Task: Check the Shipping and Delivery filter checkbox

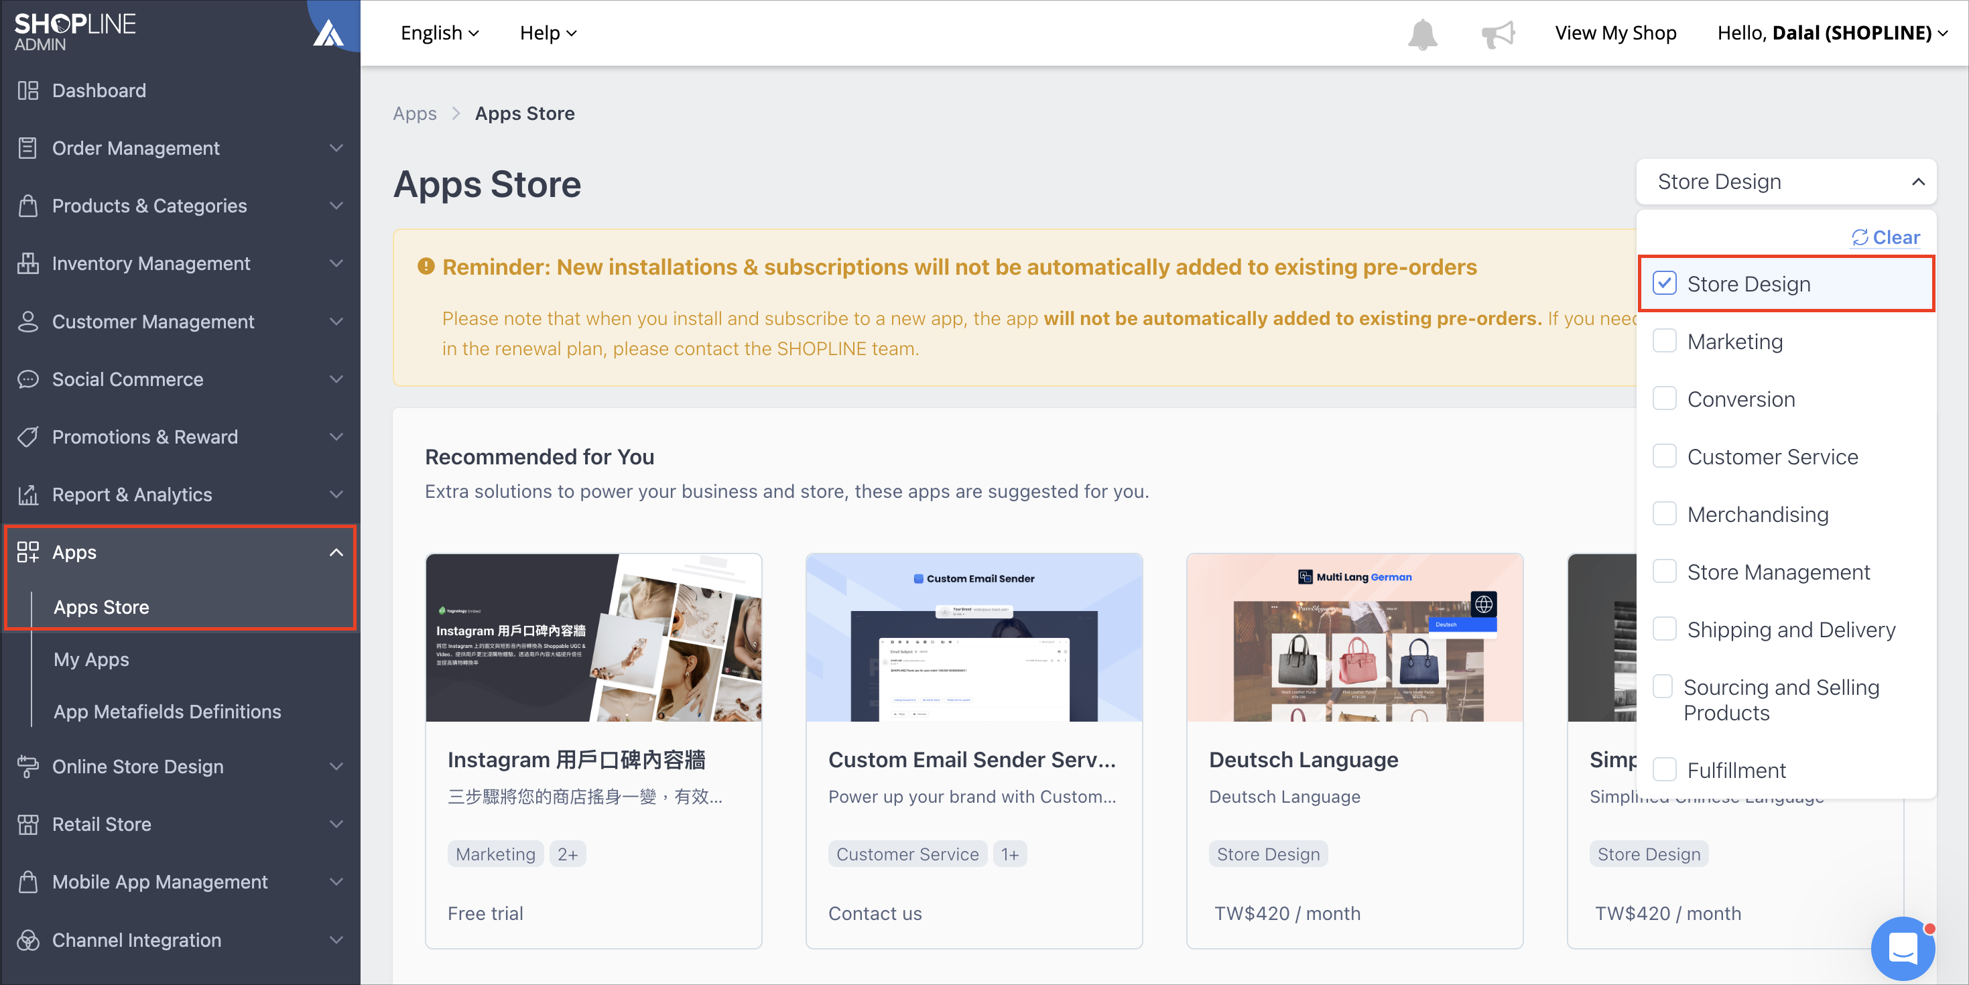Action: pyautogui.click(x=1664, y=630)
